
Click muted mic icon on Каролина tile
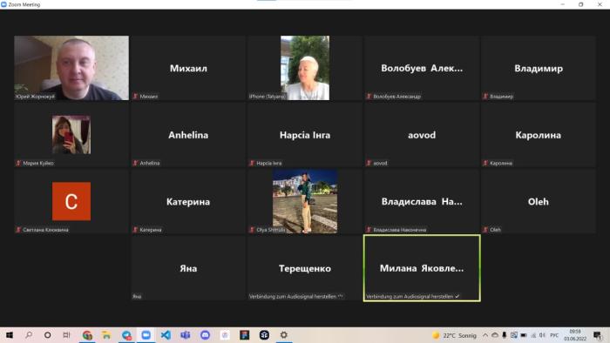485,163
